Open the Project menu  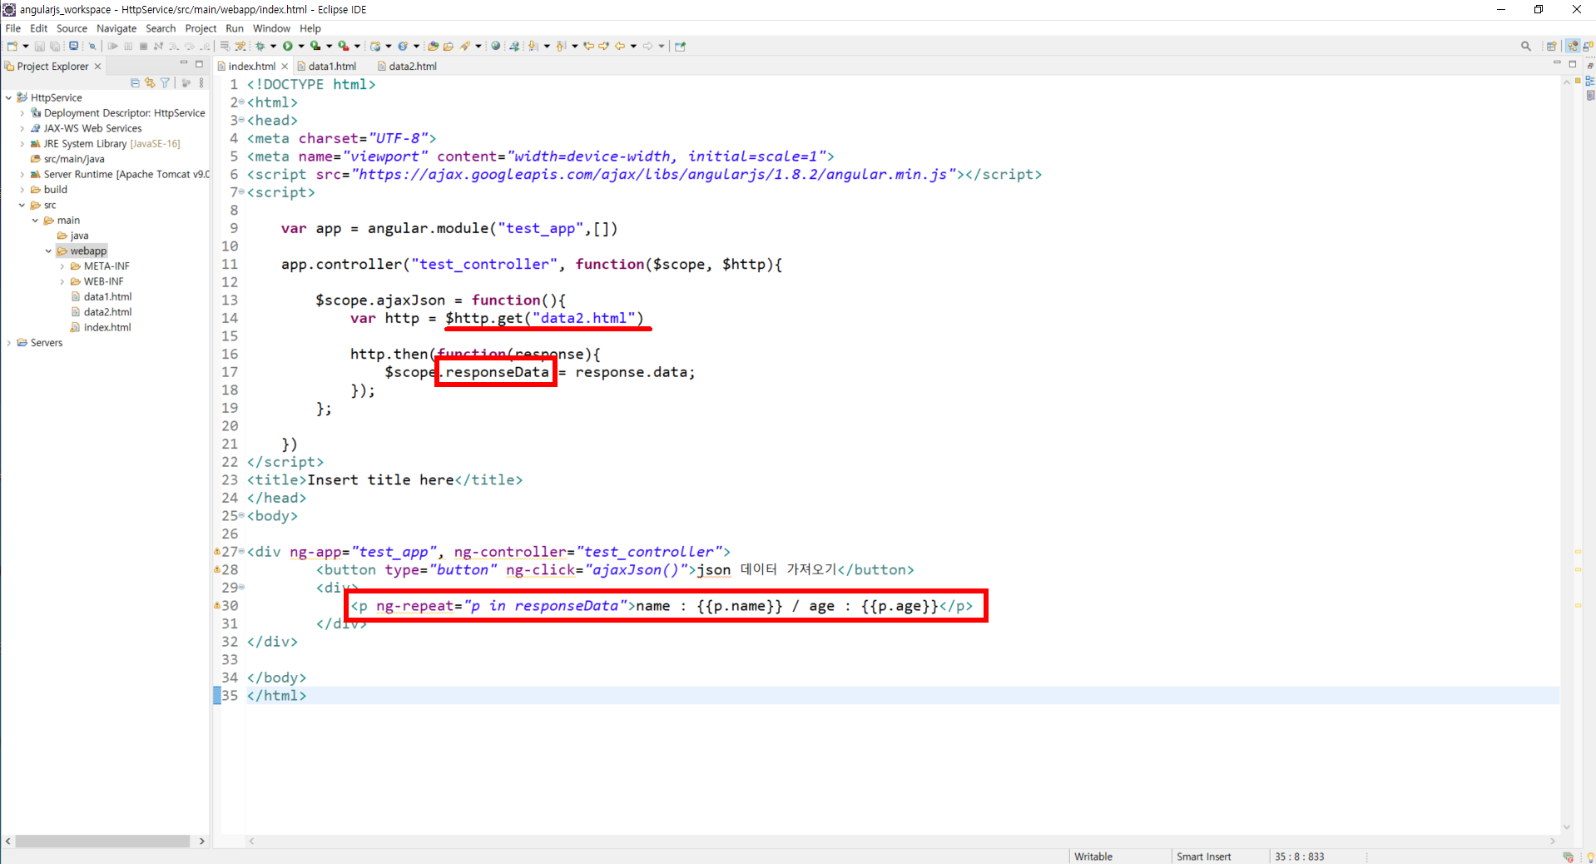201,28
